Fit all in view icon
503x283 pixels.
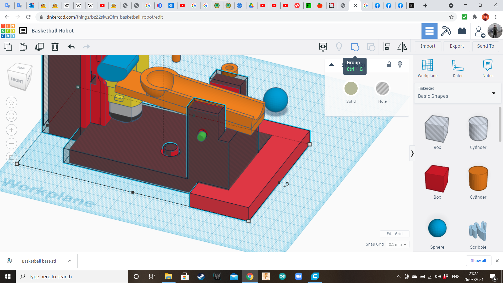pos(12,116)
